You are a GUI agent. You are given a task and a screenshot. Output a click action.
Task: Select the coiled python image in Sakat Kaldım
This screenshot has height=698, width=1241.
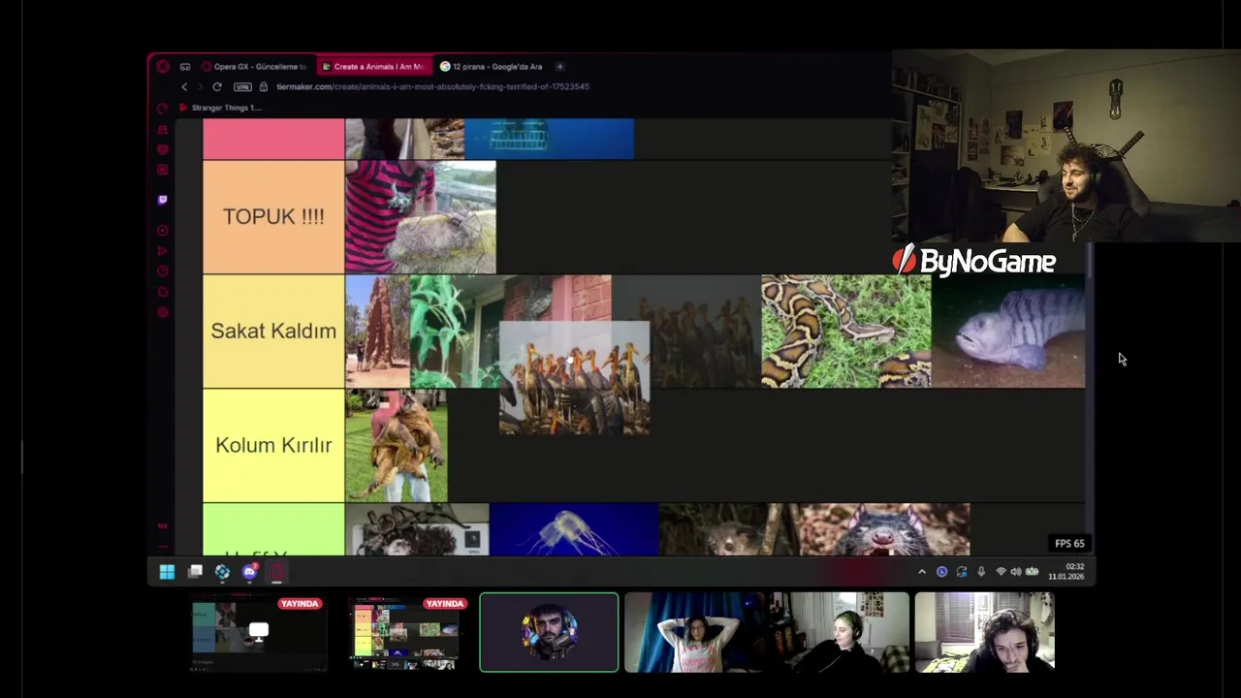(845, 332)
